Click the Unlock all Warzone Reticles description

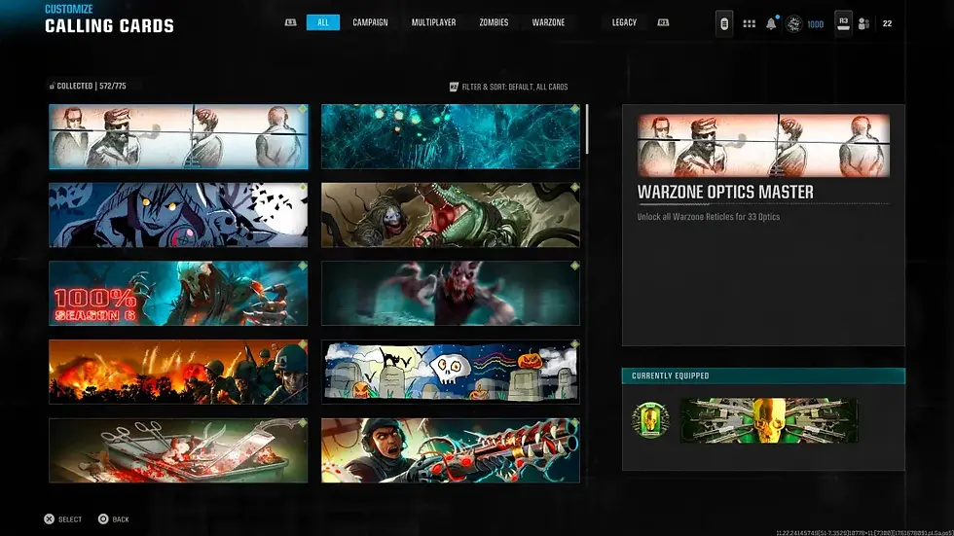709,217
